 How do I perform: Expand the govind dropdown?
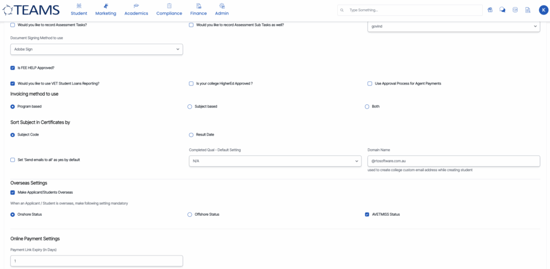(453, 26)
